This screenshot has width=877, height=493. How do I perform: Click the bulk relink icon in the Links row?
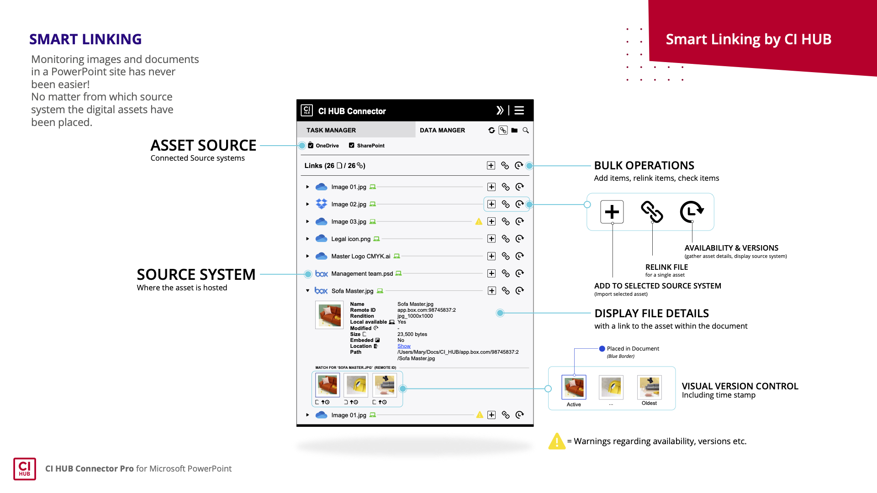coord(505,165)
